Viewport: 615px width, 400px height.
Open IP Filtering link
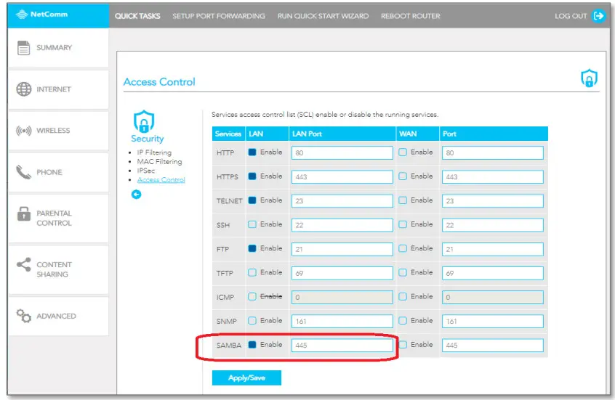(154, 152)
